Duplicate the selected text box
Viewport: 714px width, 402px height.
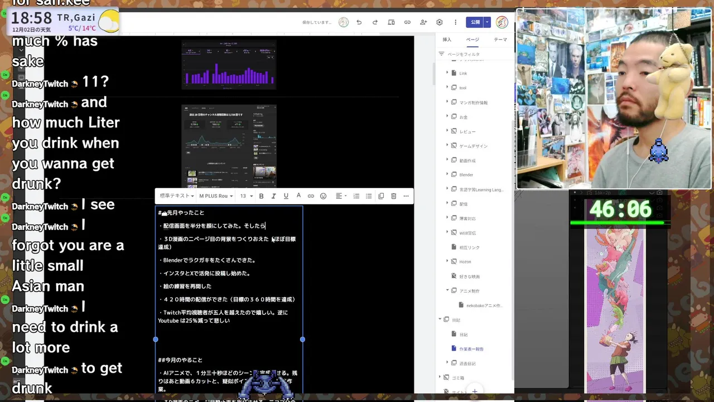coord(381,196)
